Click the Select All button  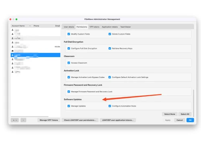point(185,114)
